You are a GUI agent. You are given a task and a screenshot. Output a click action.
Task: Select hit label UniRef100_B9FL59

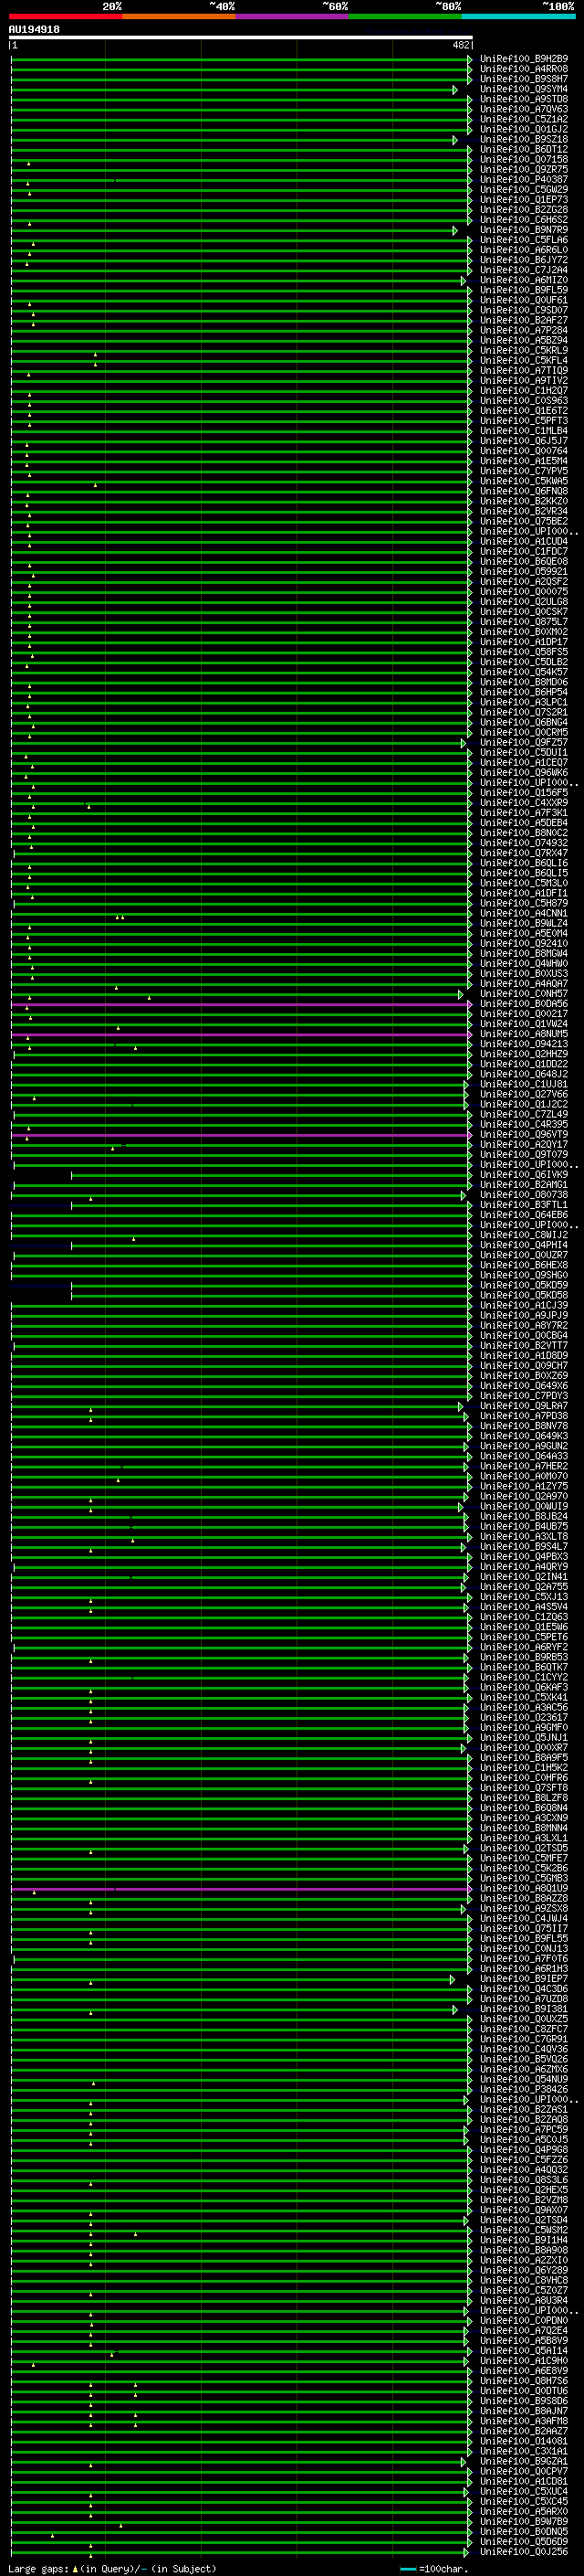[524, 290]
